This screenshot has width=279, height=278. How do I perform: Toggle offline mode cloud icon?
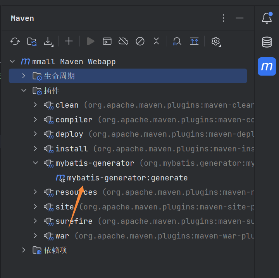(x=123, y=41)
